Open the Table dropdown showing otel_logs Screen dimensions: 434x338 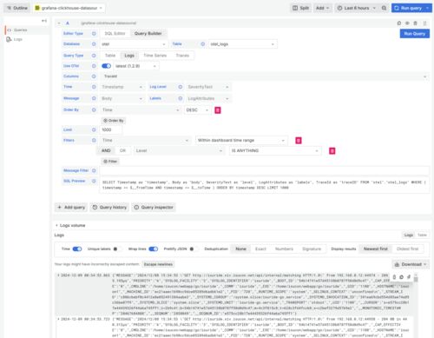(242, 44)
